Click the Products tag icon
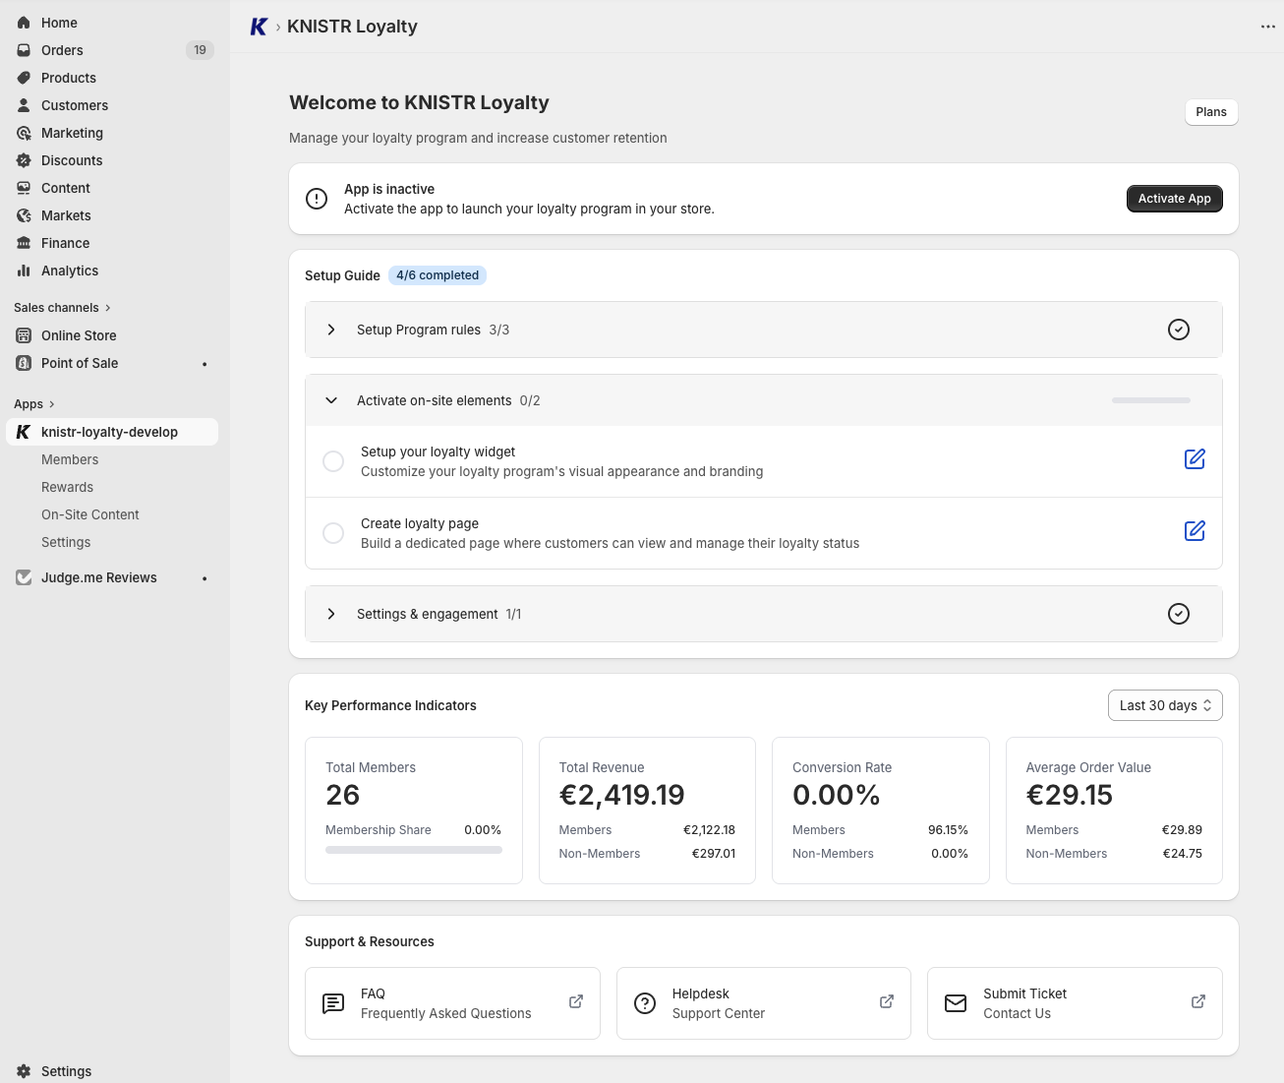 pyautogui.click(x=24, y=78)
